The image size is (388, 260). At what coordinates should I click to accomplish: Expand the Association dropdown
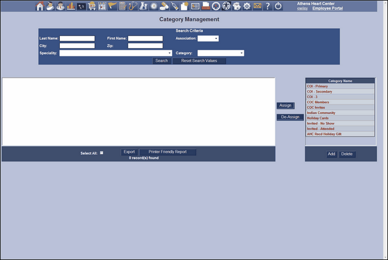pyautogui.click(x=208, y=38)
